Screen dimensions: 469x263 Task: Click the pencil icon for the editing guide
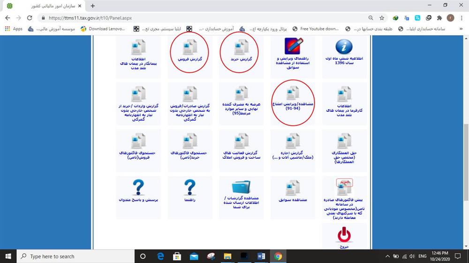point(293,47)
